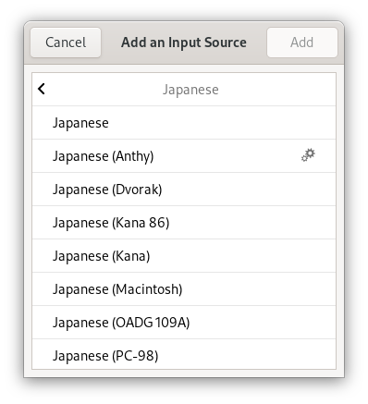Click the gears icon on Japanese (Anthy) row
This screenshot has width=368, height=404.
[x=308, y=155]
